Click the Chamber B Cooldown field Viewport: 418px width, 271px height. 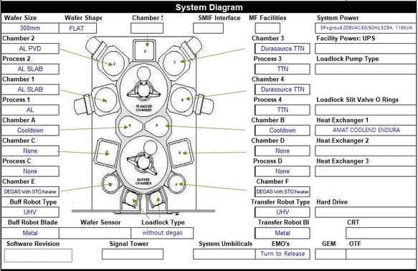pos(282,130)
